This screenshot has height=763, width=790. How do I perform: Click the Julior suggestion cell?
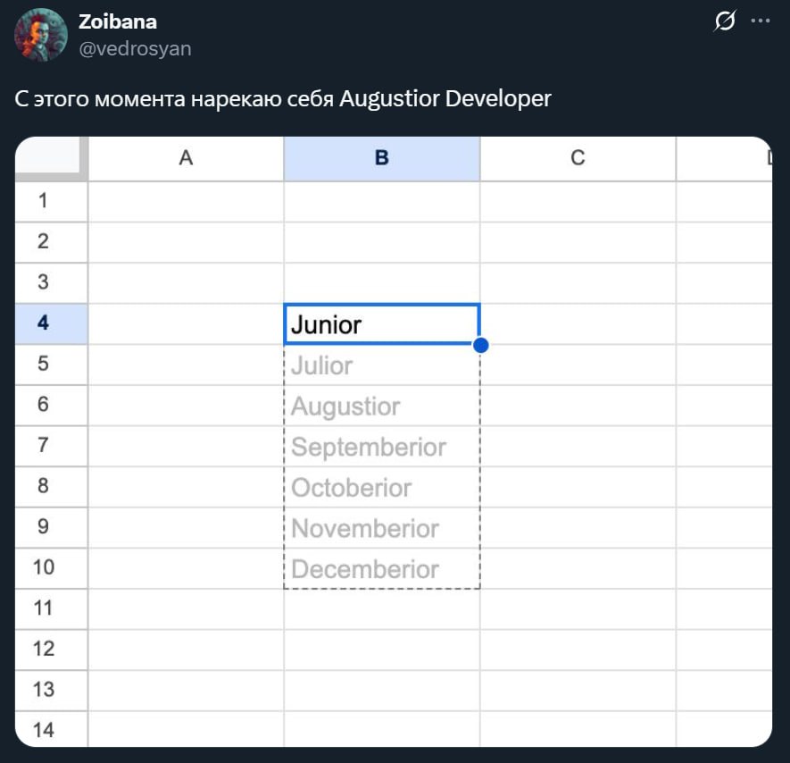click(x=382, y=365)
